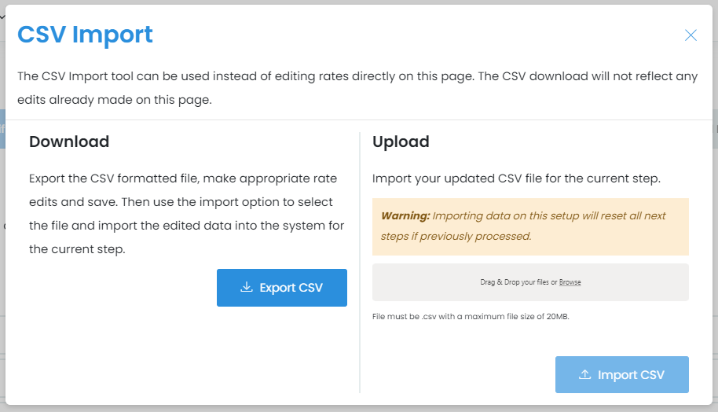Click the "Import your updated CSV file" text

pyautogui.click(x=516, y=178)
